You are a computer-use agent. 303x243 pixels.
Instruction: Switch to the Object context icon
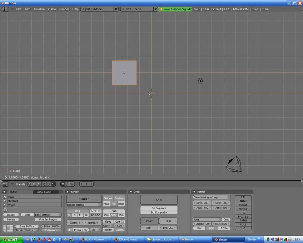click(44, 184)
